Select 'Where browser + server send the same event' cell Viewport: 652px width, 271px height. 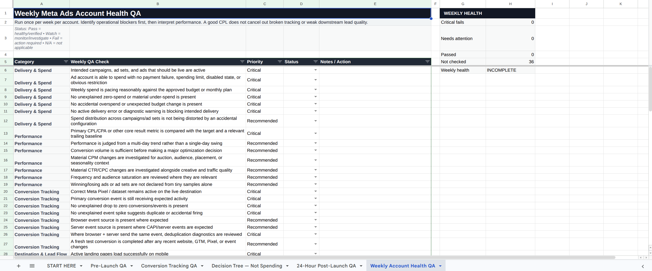pyautogui.click(x=158, y=234)
